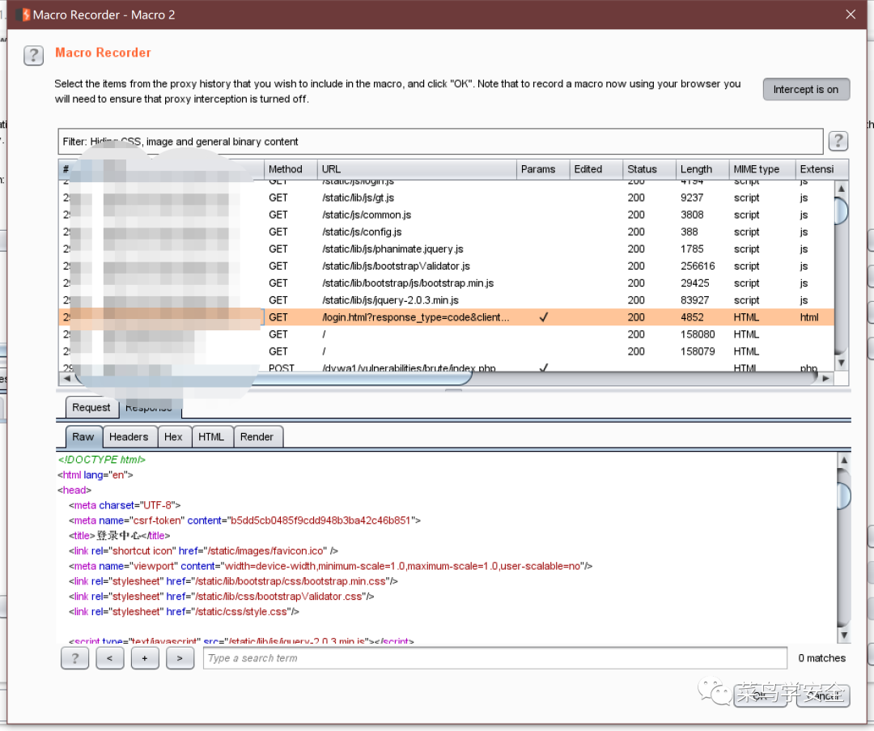Select the bootstrapValidator.js request row
This screenshot has height=731, width=874.
point(396,266)
